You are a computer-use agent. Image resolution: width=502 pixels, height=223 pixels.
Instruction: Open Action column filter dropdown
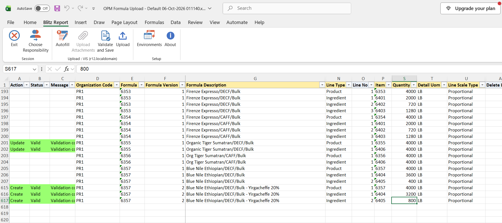[x=26, y=85]
